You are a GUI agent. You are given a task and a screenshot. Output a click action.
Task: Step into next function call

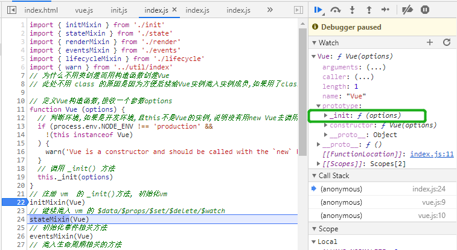point(353,10)
